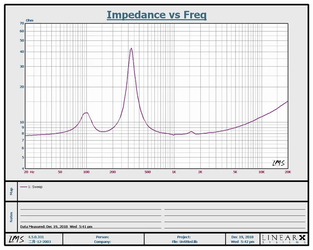Click the smaller impedance peak near 100 Hz
The height and width of the screenshot is (250, 313).
86,113
